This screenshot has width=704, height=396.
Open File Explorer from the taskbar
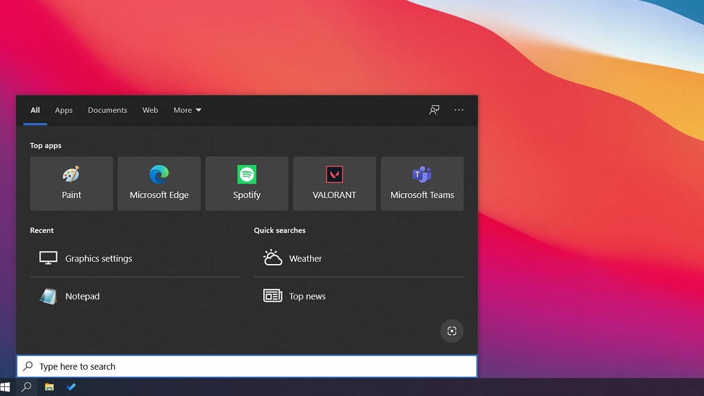(49, 386)
